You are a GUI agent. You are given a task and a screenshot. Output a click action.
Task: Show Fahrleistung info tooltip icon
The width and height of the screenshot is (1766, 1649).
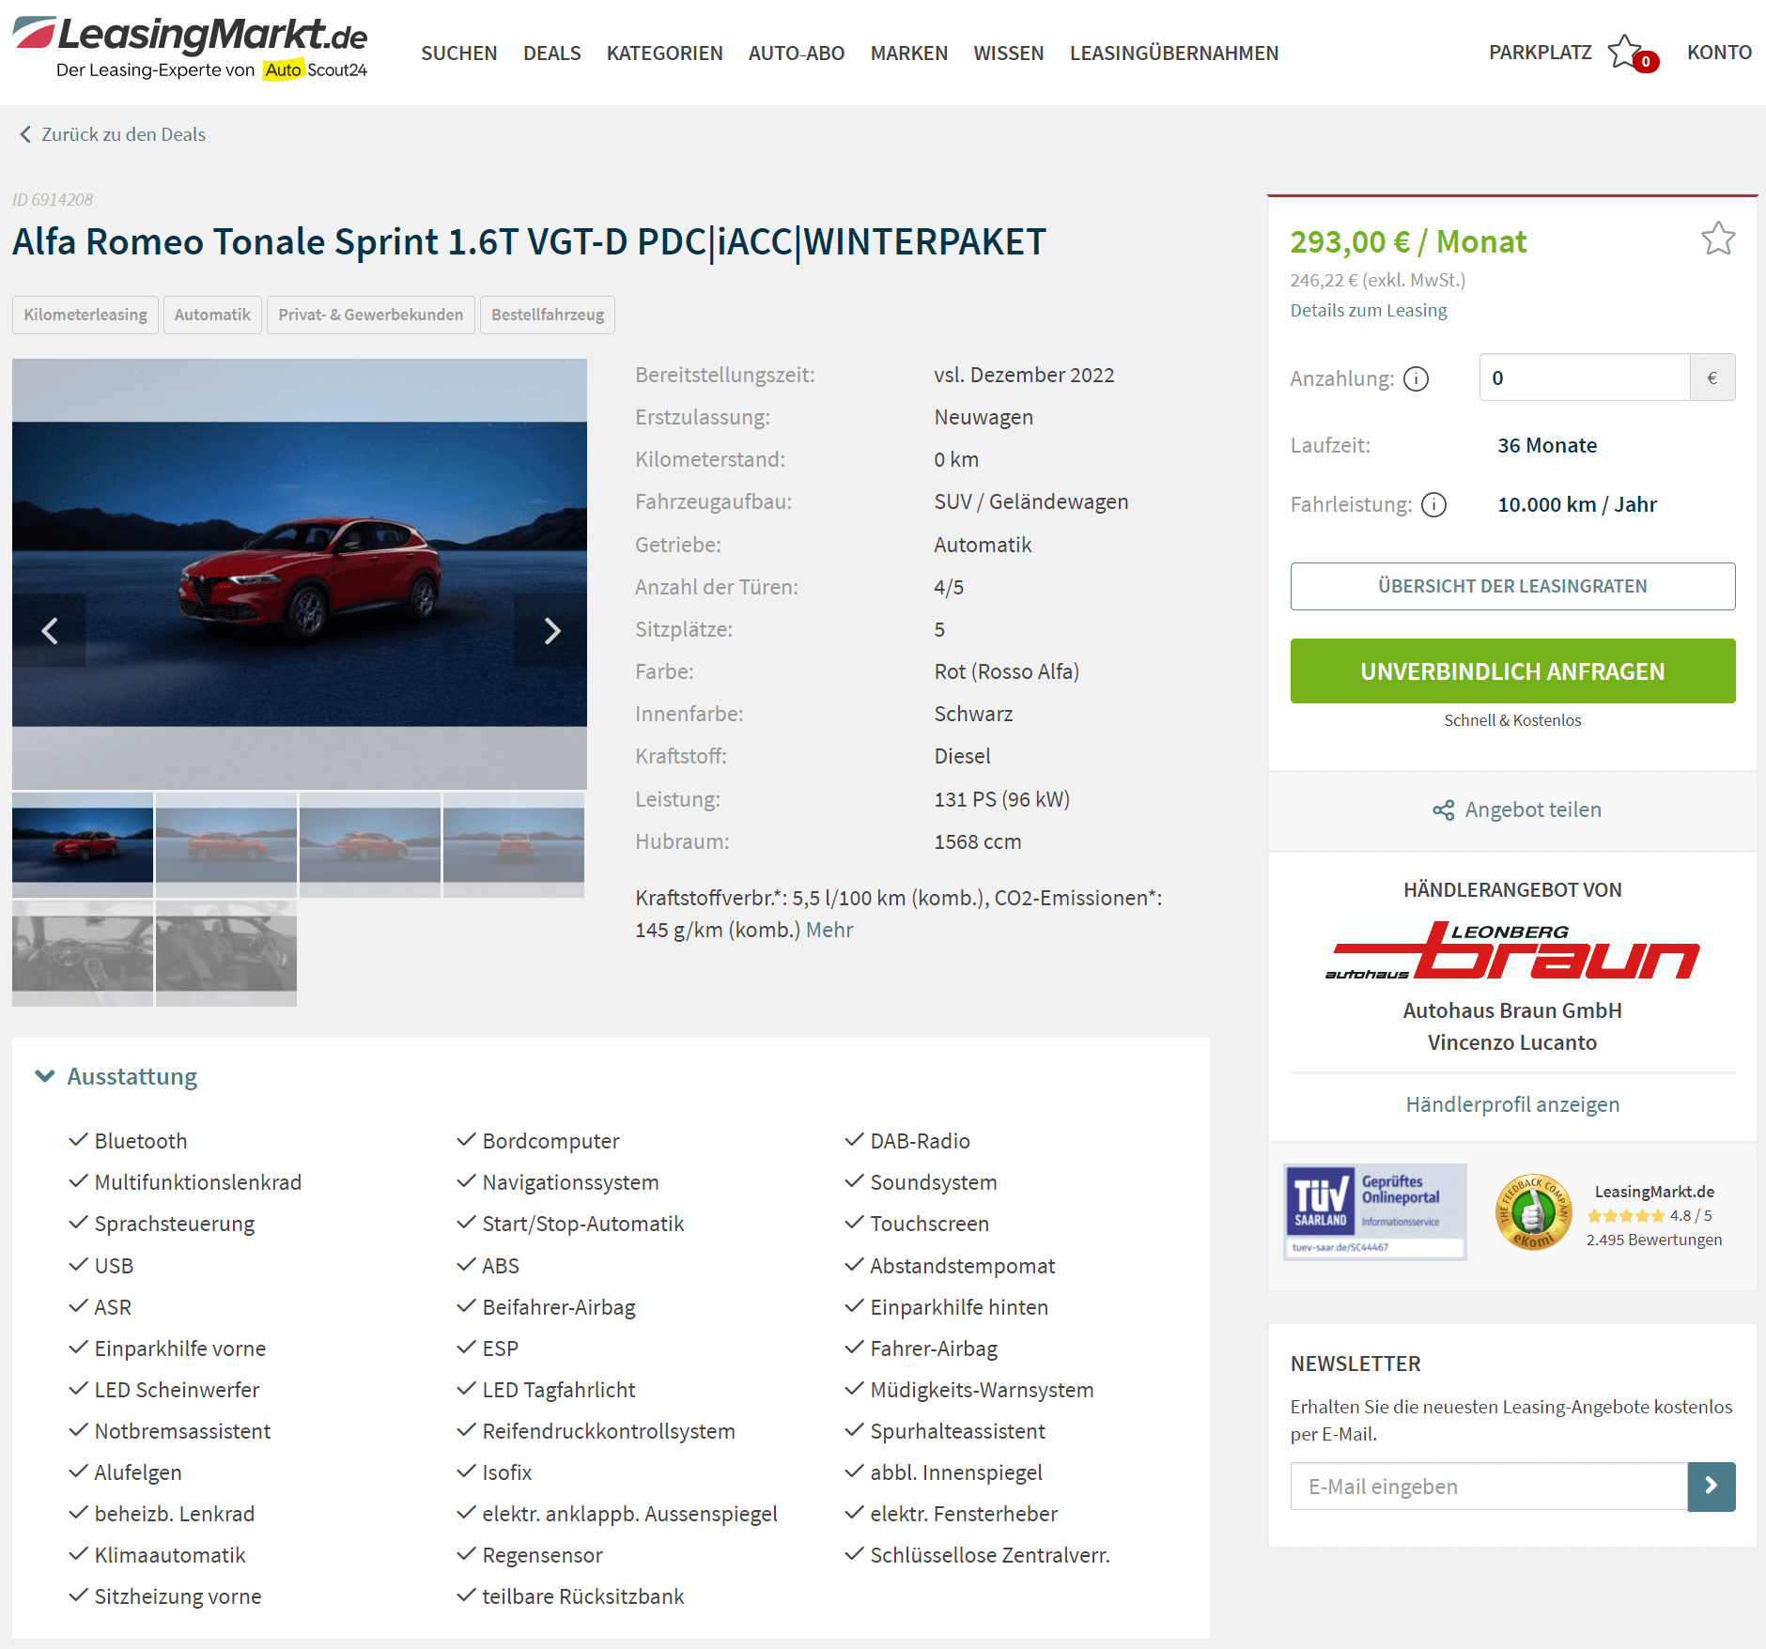click(1433, 505)
